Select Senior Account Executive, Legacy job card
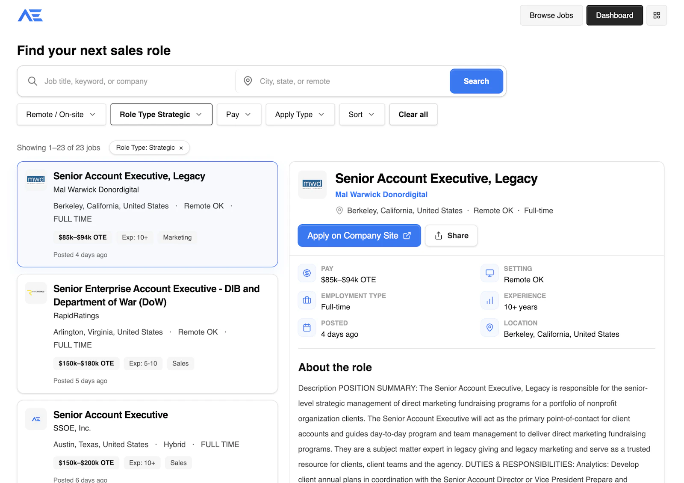 coord(147,214)
